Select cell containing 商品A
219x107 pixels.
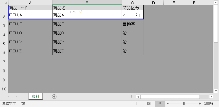click(x=87, y=14)
